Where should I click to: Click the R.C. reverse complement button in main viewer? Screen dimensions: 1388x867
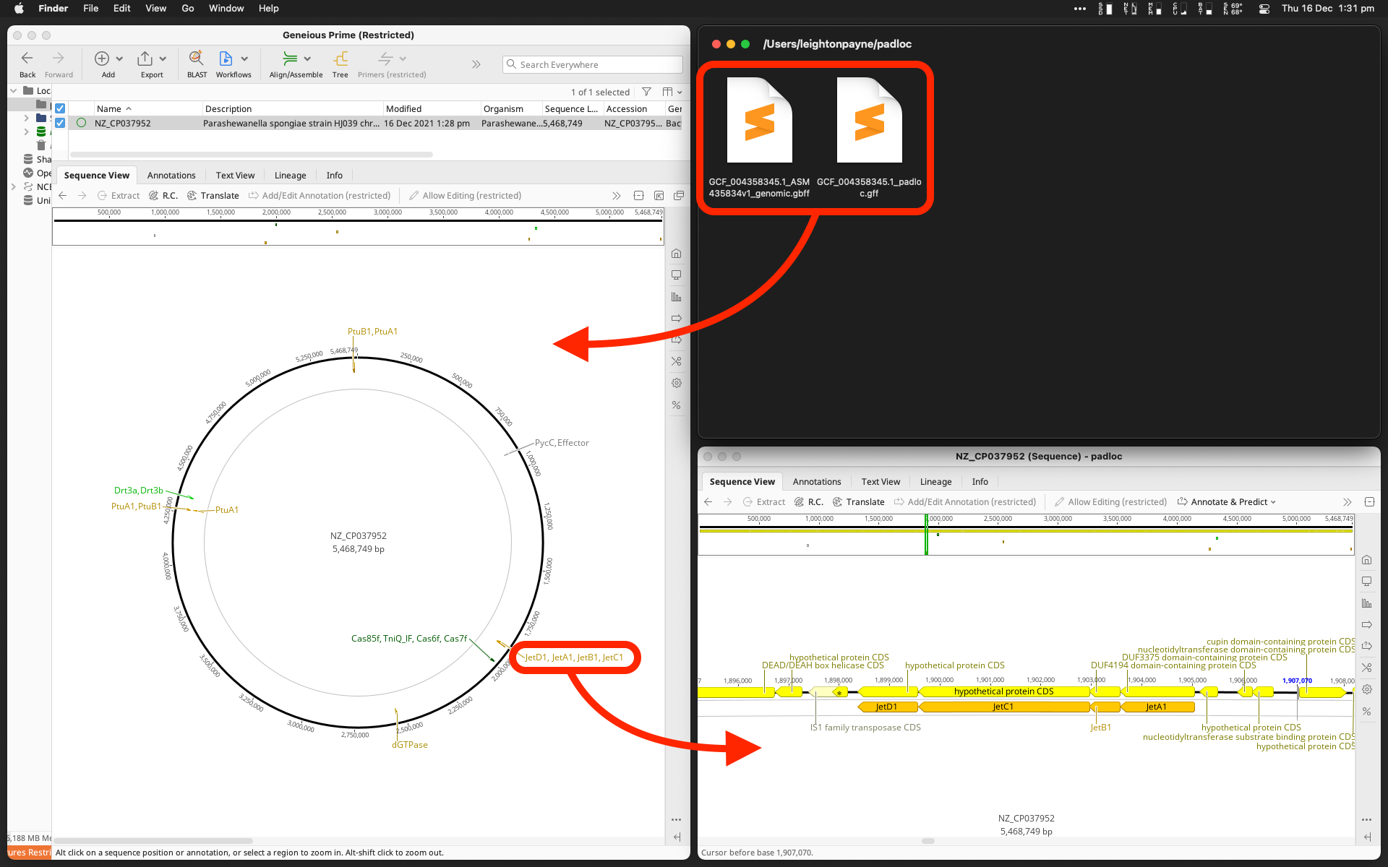pyautogui.click(x=163, y=196)
